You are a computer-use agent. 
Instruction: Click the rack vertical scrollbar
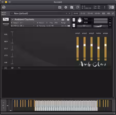point(113,57)
